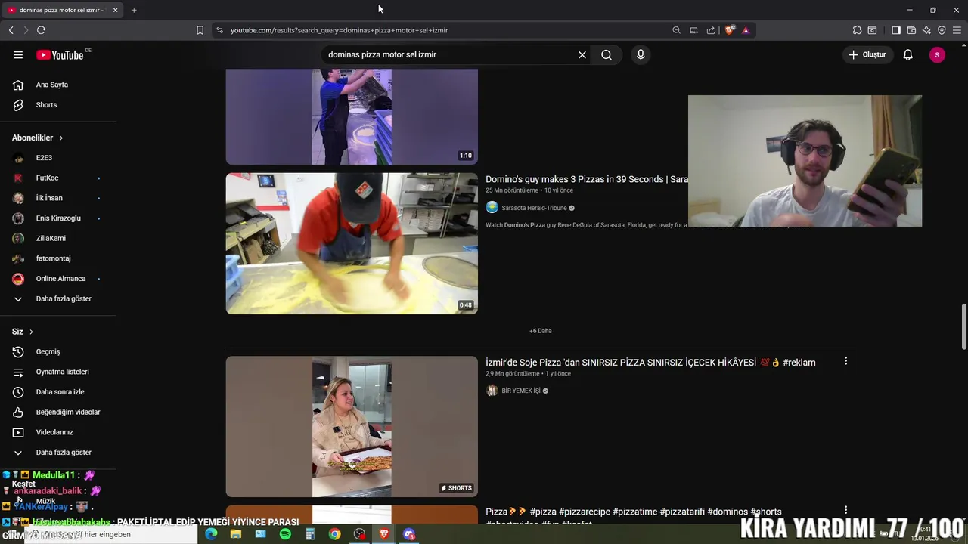Open the 1:10 video thumbnail
Image resolution: width=968 pixels, height=544 pixels.
point(352,116)
